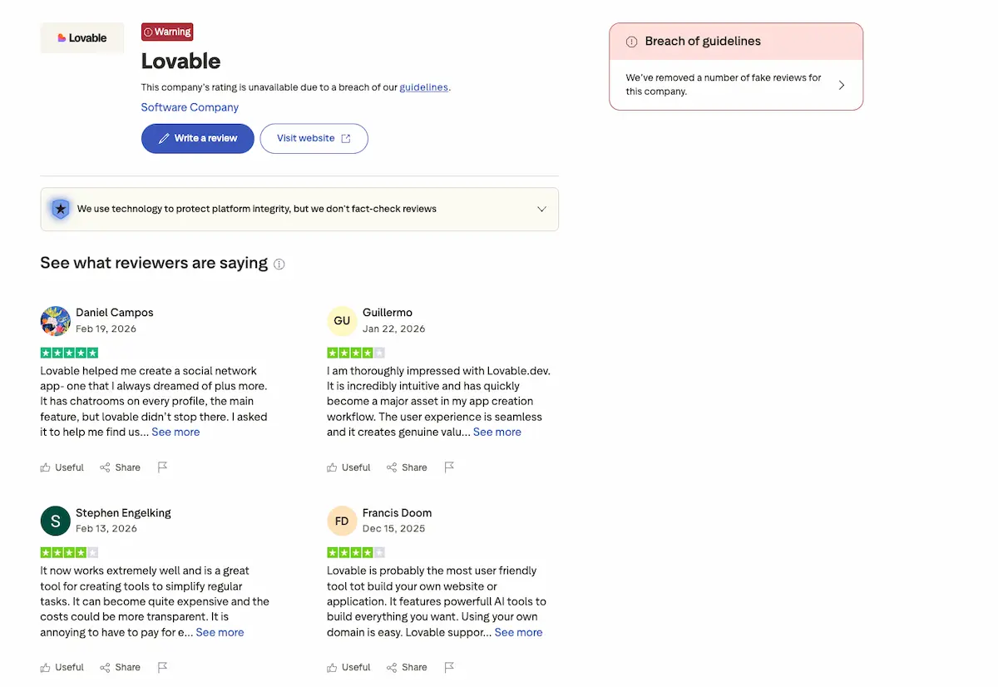The height and width of the screenshot is (687, 998).
Task: Open the guidelines hyperlink
Action: point(424,86)
